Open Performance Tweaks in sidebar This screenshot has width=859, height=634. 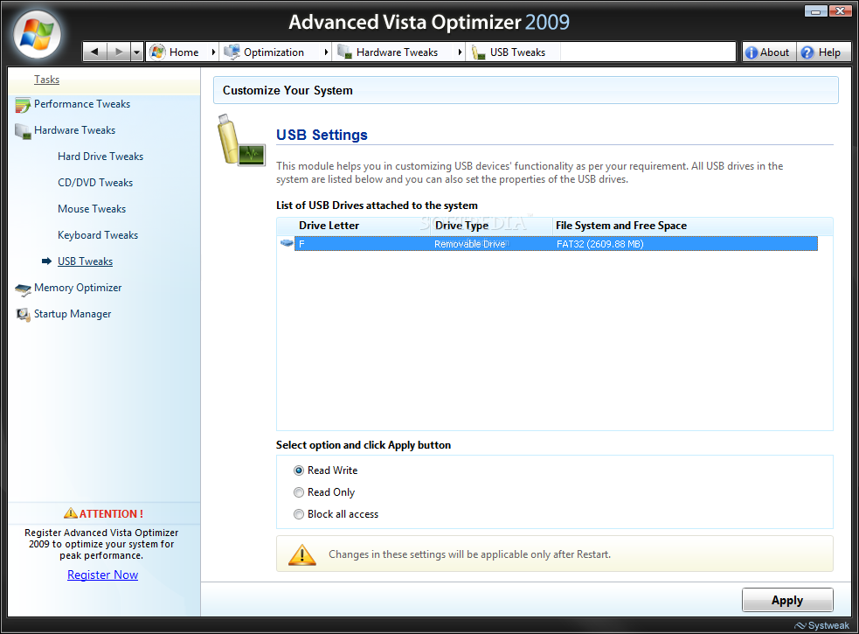tap(82, 104)
